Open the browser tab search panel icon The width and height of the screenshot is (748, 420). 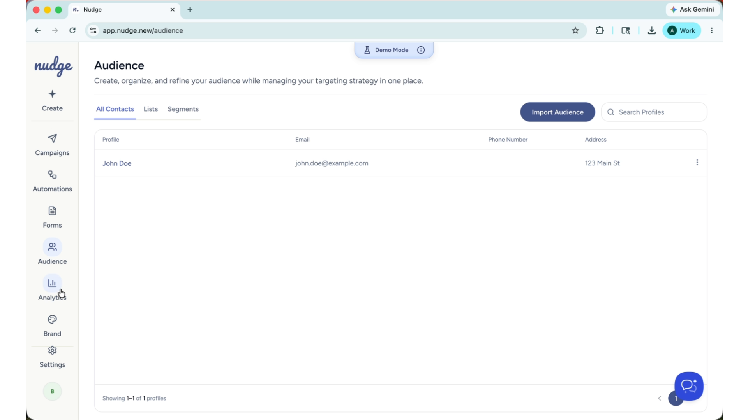tap(626, 30)
